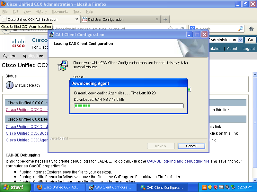Click the Logout link
The image size is (257, 192).
249,49
